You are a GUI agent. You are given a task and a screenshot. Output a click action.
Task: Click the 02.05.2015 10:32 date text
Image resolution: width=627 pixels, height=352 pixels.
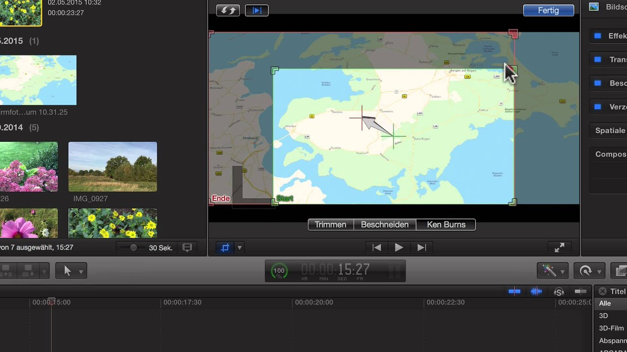[74, 3]
